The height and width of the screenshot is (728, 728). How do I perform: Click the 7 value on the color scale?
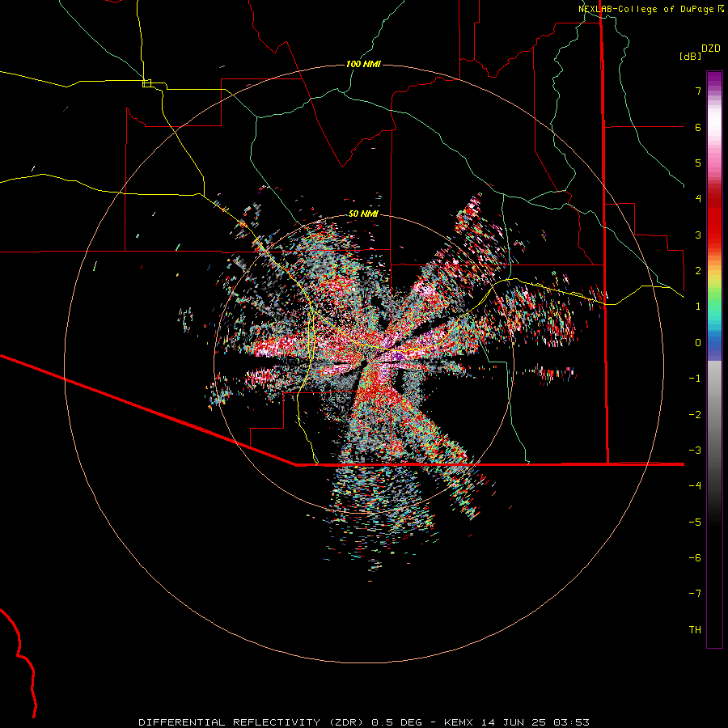pyautogui.click(x=698, y=91)
